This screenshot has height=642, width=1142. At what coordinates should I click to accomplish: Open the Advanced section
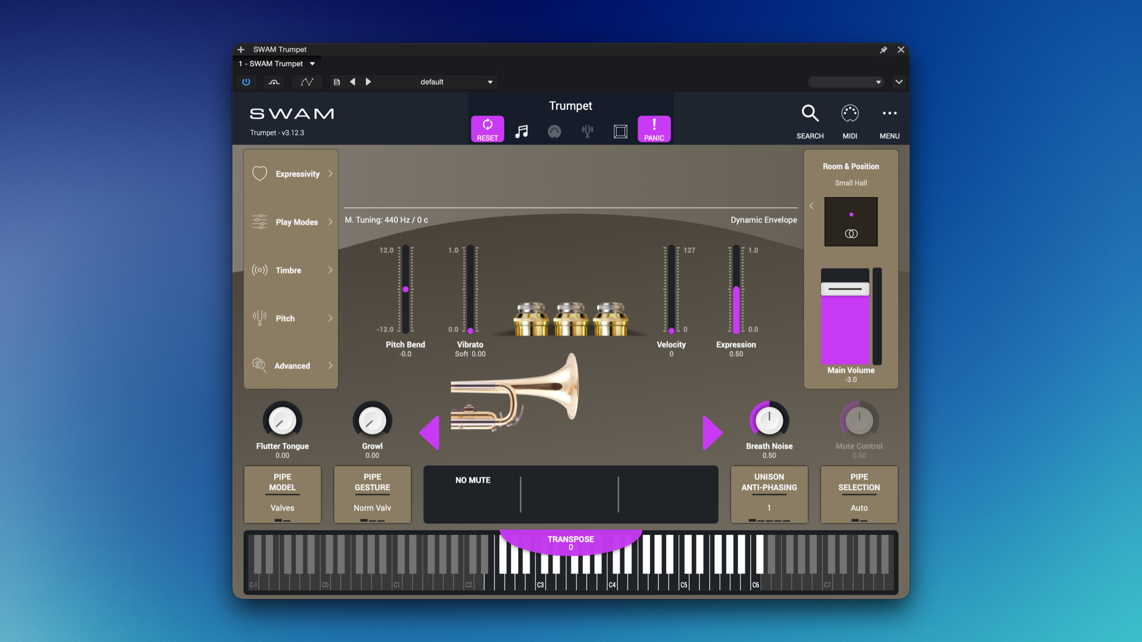(291, 366)
